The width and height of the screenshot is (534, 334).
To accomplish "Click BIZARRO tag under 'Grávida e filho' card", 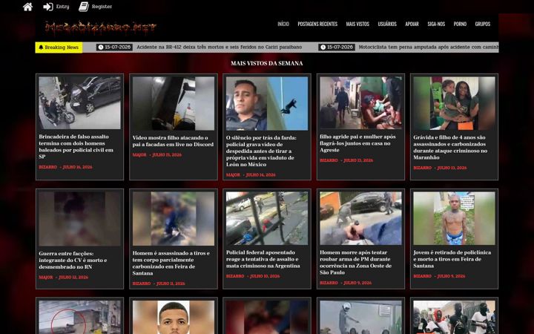I will click(422, 168).
